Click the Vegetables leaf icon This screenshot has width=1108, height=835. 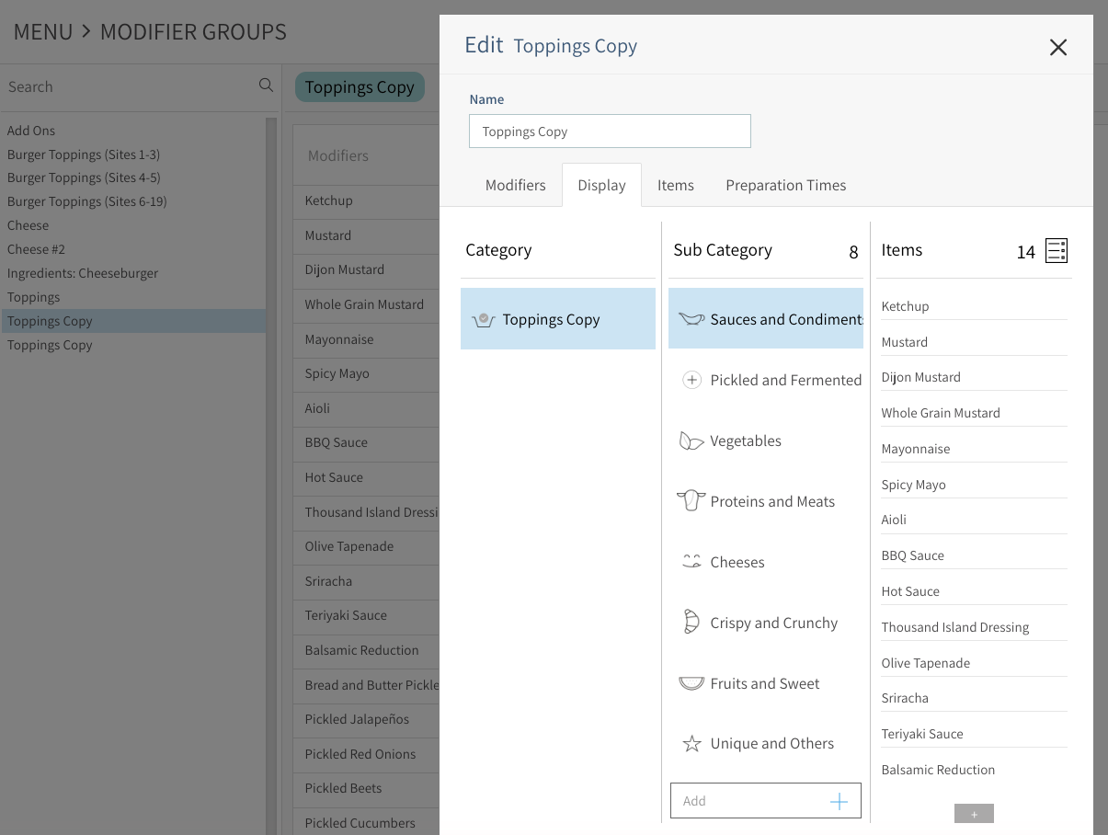pos(691,440)
